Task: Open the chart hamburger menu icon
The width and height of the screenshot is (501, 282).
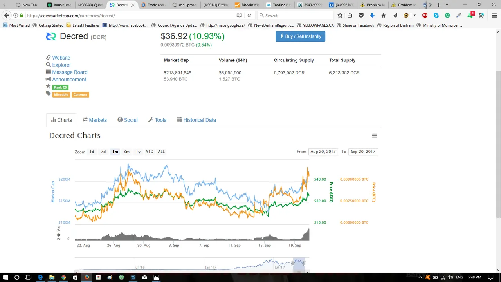Action: [374, 136]
